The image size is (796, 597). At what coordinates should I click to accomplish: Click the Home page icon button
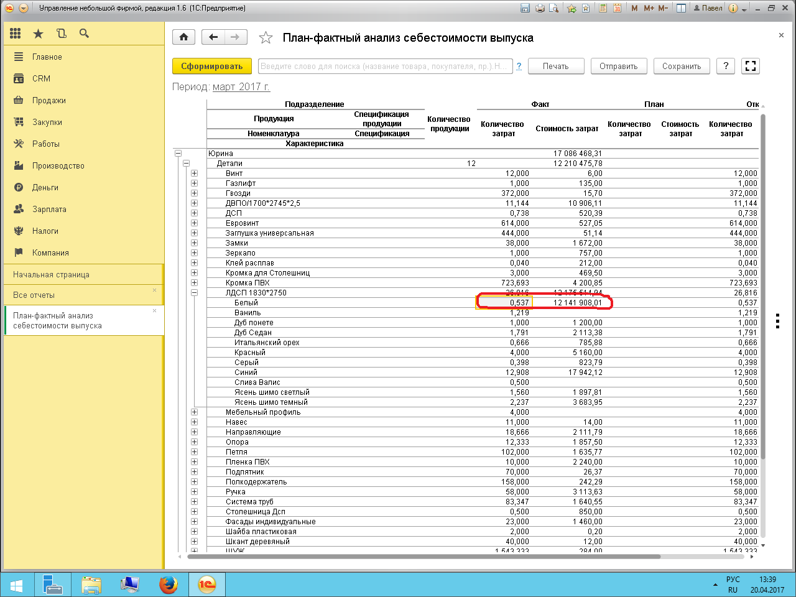click(x=183, y=37)
